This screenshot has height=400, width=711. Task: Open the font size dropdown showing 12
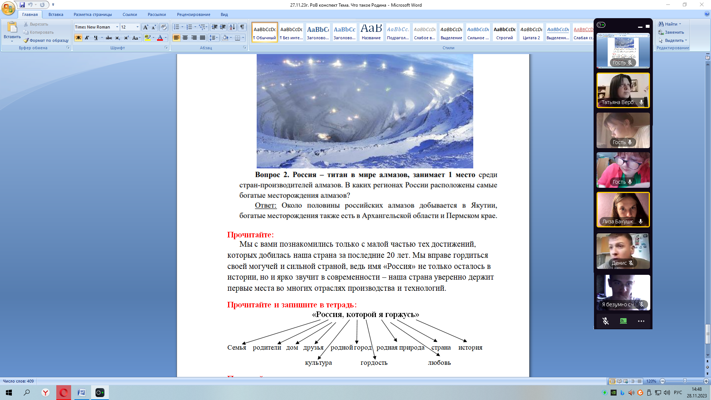[x=137, y=27]
